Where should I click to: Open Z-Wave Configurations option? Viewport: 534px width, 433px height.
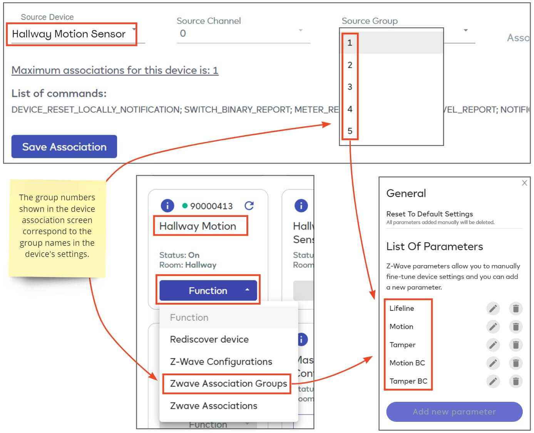(x=221, y=362)
